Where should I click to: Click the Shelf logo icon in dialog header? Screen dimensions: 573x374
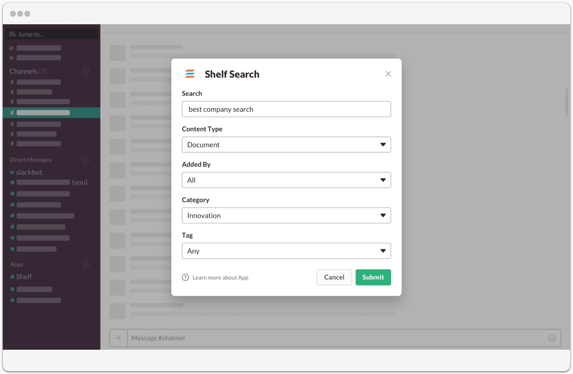point(190,74)
